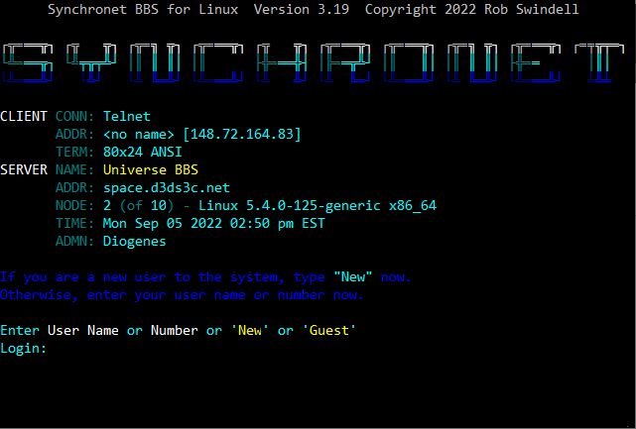Click the 'TIME:' field label

click(74, 224)
